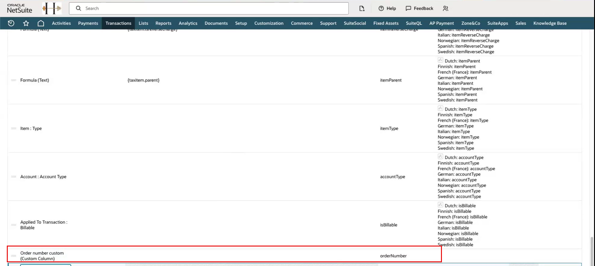
Task: Grab drag handle of {taxitem.parent} row
Action: click(14, 80)
